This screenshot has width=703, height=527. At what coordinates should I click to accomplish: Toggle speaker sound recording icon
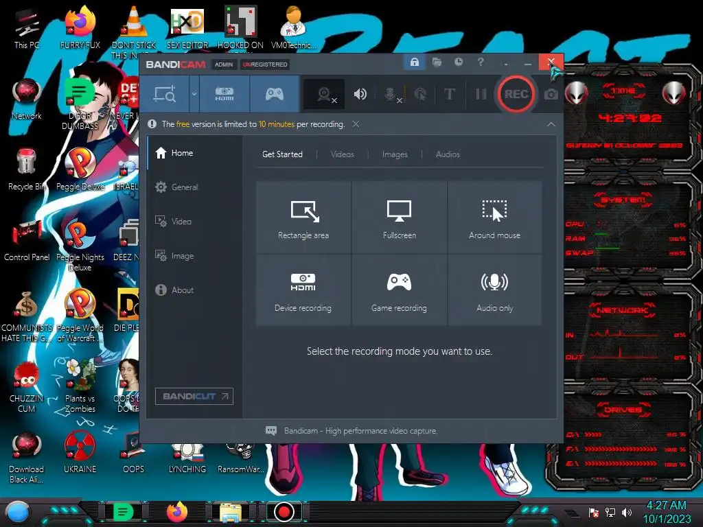(x=360, y=94)
